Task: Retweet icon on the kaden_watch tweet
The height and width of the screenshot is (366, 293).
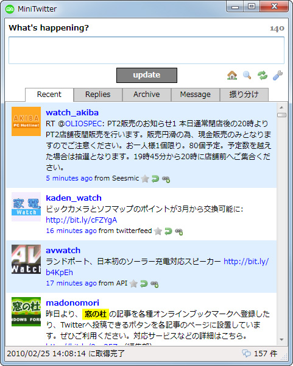Action: pyautogui.click(x=178, y=232)
